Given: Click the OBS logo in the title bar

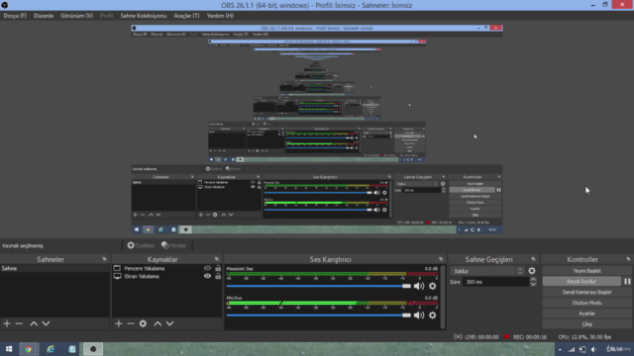Looking at the screenshot, I should tap(5, 5).
